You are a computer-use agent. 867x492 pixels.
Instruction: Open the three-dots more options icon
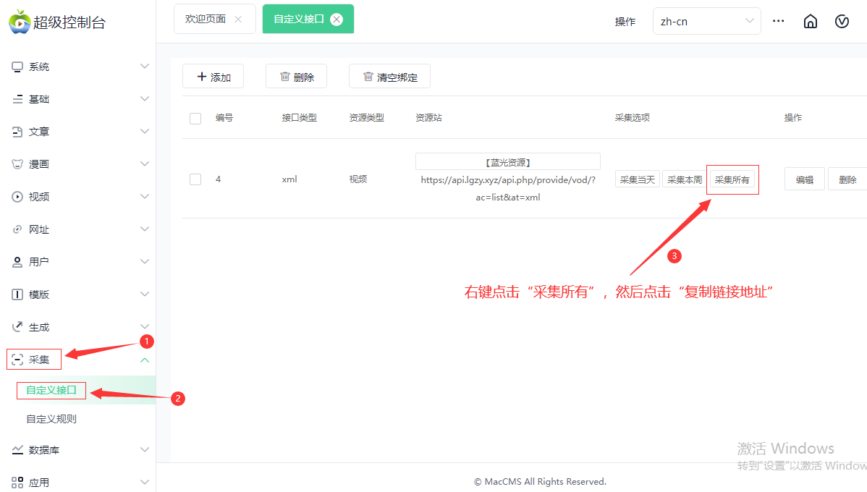click(778, 21)
